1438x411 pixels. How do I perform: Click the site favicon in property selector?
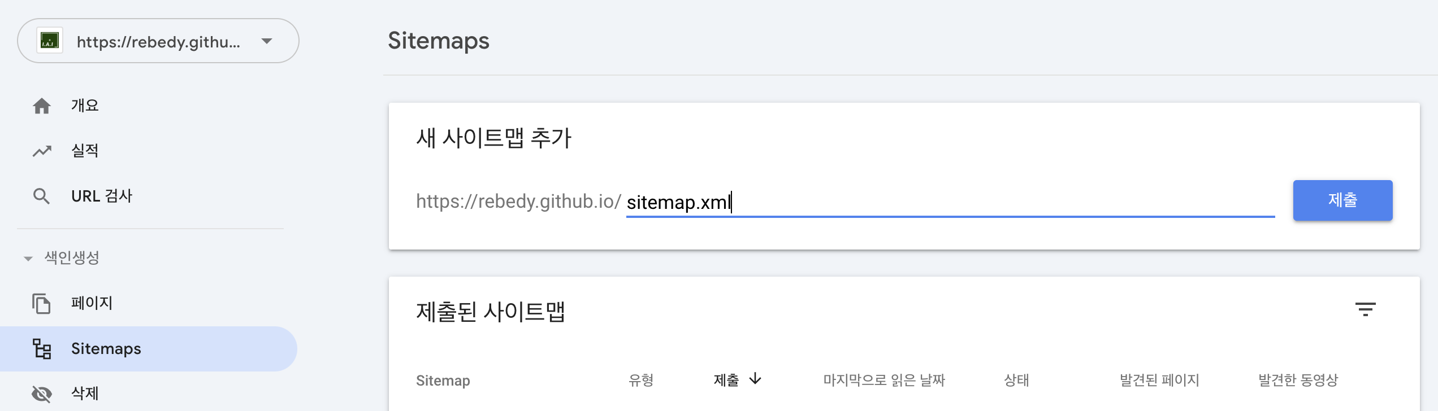(x=50, y=41)
